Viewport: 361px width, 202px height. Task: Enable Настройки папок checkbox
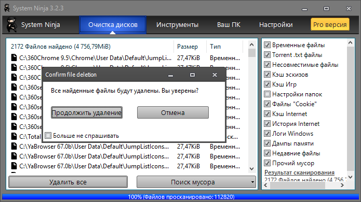click(267, 94)
